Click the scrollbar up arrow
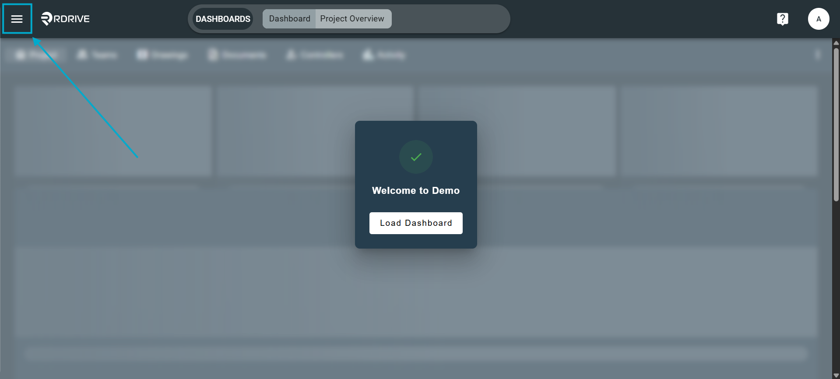840x379 pixels. [836, 42]
